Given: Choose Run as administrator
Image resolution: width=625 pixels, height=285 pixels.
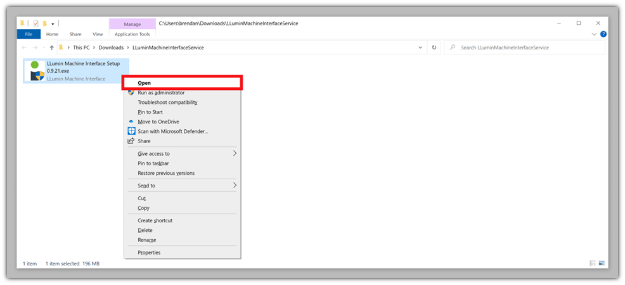Looking at the screenshot, I should [161, 92].
